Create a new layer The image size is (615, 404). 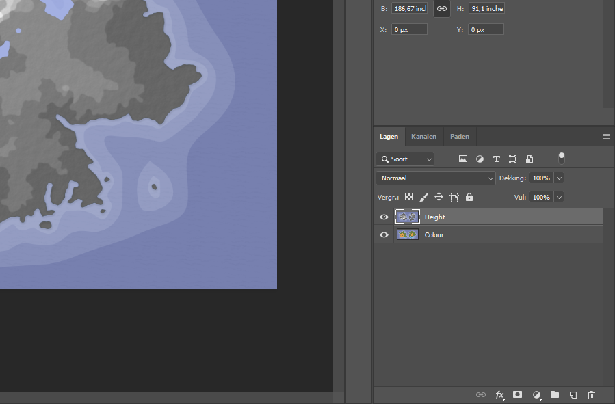click(x=573, y=394)
